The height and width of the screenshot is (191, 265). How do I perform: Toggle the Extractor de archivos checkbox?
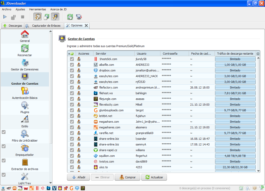click(4, 160)
